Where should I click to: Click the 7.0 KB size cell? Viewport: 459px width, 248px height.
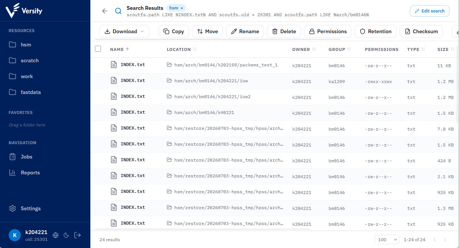(x=445, y=129)
